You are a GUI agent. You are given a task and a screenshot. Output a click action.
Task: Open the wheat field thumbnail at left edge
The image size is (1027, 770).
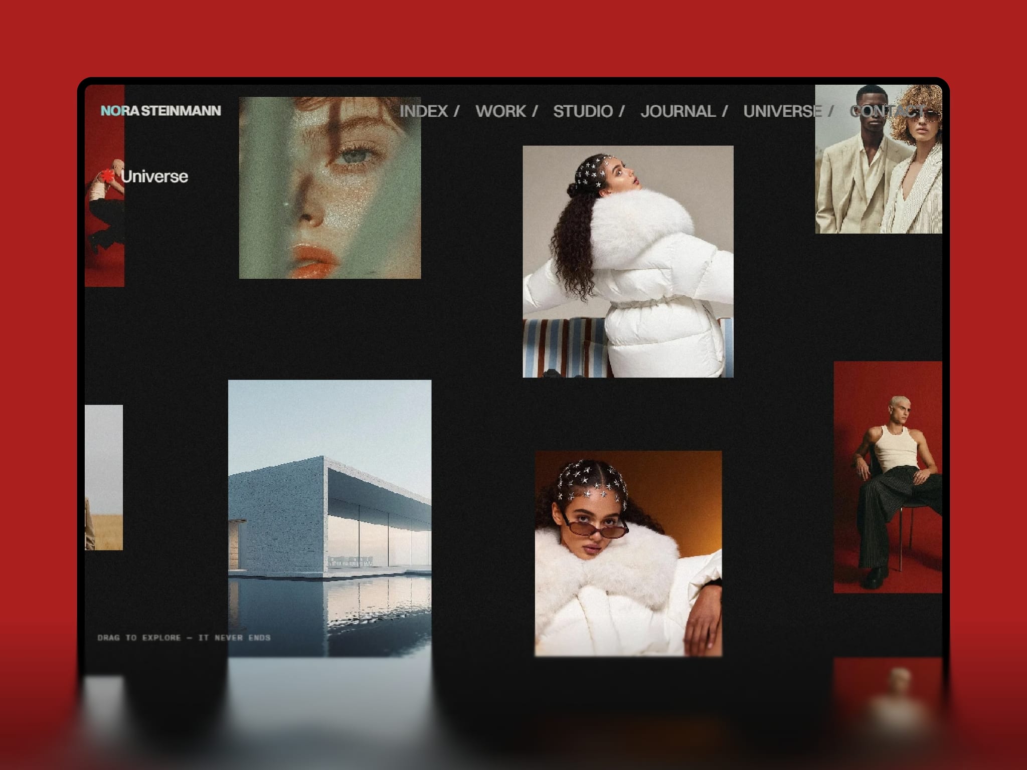104,477
